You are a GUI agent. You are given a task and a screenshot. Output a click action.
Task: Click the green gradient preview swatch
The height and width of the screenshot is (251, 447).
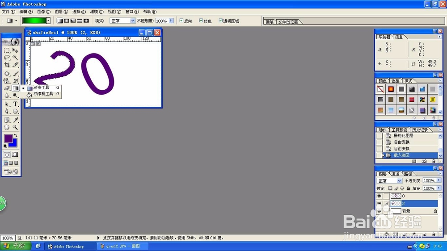[x=34, y=21]
